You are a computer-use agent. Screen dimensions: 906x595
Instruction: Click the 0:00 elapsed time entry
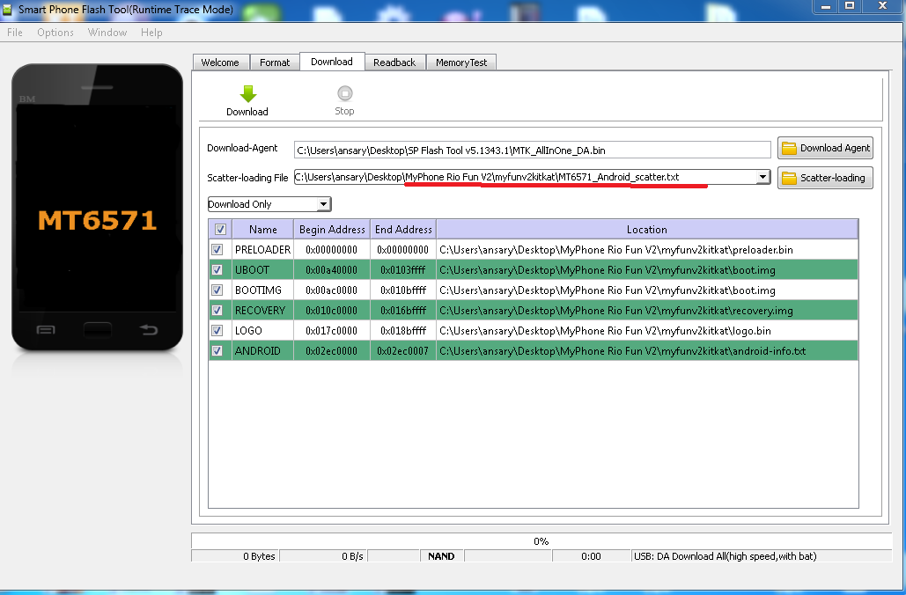(591, 556)
